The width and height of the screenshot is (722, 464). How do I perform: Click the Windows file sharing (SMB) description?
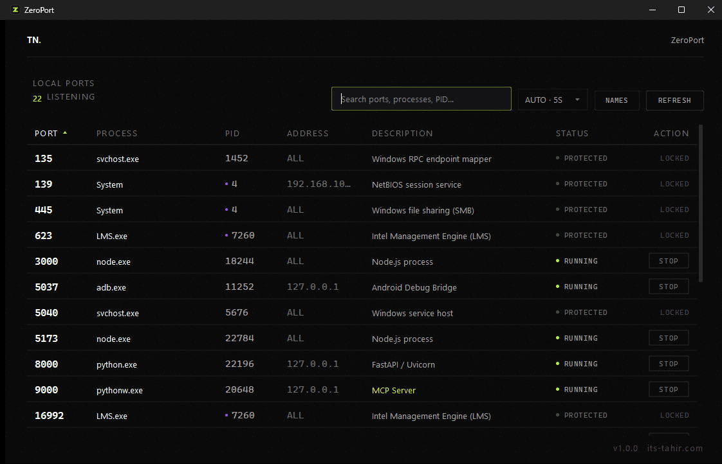(x=423, y=210)
